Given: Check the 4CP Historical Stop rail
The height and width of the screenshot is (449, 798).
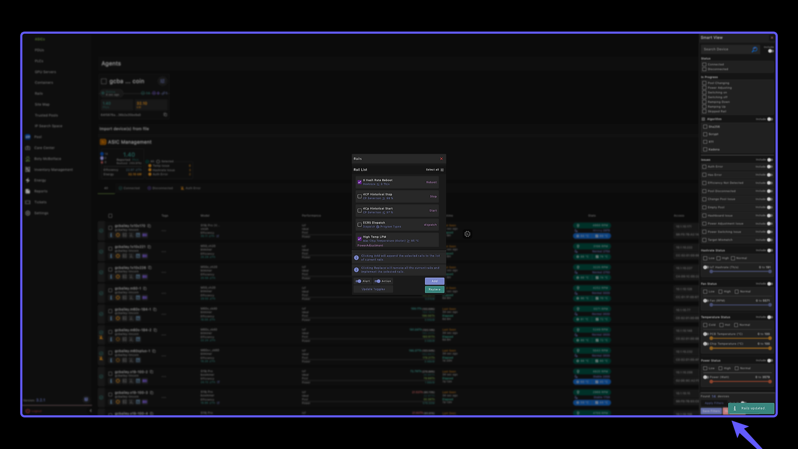Looking at the screenshot, I should 360,196.
